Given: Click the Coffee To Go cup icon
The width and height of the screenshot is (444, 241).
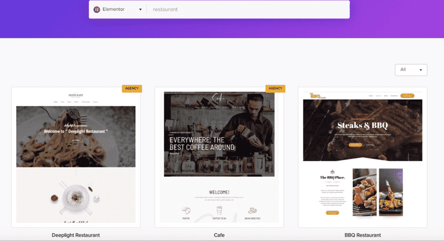Looking at the screenshot, I should coord(219,210).
